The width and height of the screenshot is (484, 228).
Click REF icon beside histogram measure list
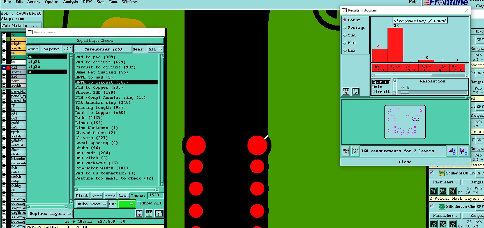(x=356, y=91)
